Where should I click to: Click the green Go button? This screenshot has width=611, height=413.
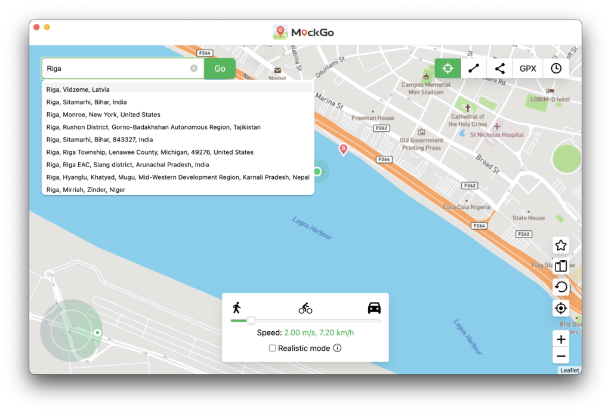click(x=220, y=69)
